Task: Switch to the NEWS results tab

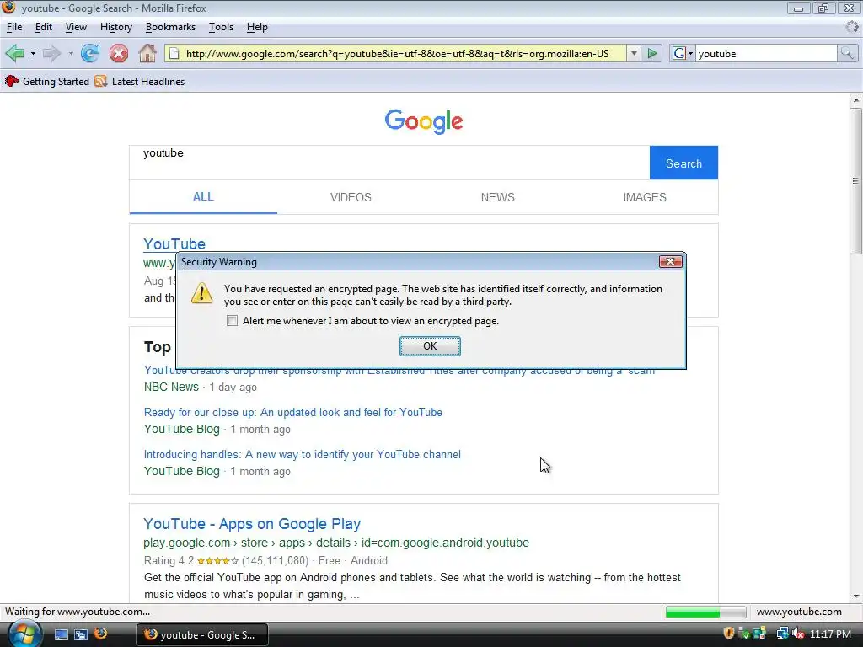Action: pos(497,197)
